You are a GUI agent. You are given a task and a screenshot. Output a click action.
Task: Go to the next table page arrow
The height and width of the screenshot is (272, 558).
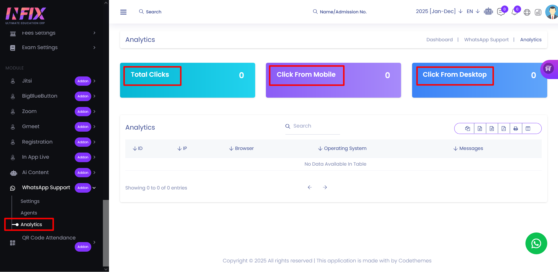click(325, 187)
